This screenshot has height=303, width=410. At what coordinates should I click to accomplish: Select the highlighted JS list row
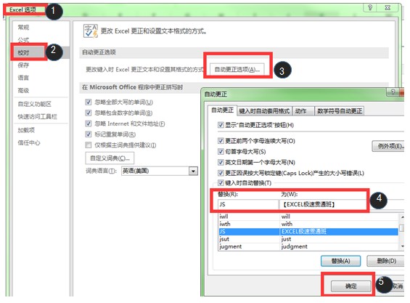(x=308, y=232)
